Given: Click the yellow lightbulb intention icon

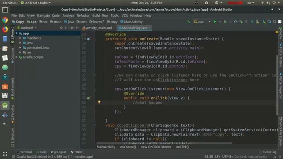Looking at the screenshot, I should click(x=99, y=102).
